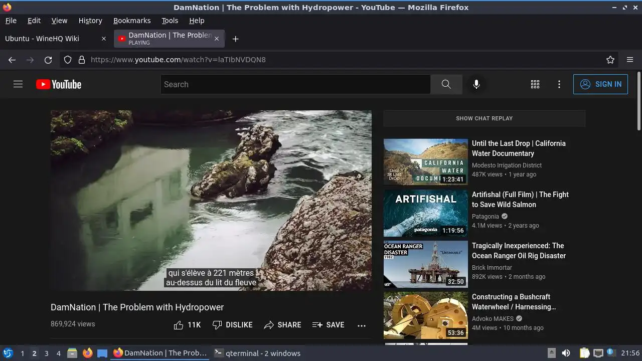Switch to virtual desktop 1
The height and width of the screenshot is (361, 642).
click(22, 353)
